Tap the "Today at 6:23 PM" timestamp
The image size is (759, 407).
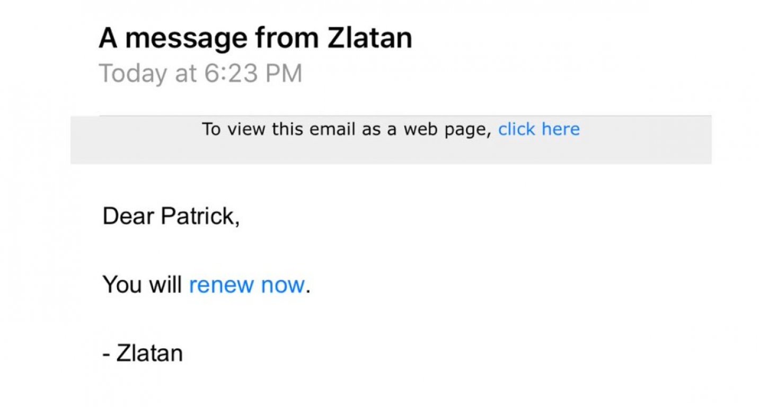pos(201,73)
